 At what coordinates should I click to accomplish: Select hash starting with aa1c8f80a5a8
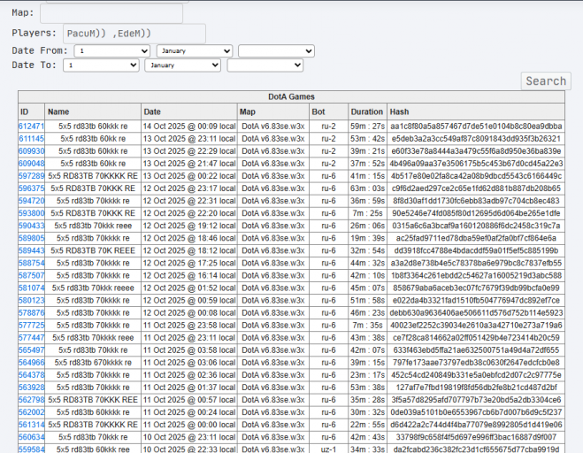(x=476, y=127)
